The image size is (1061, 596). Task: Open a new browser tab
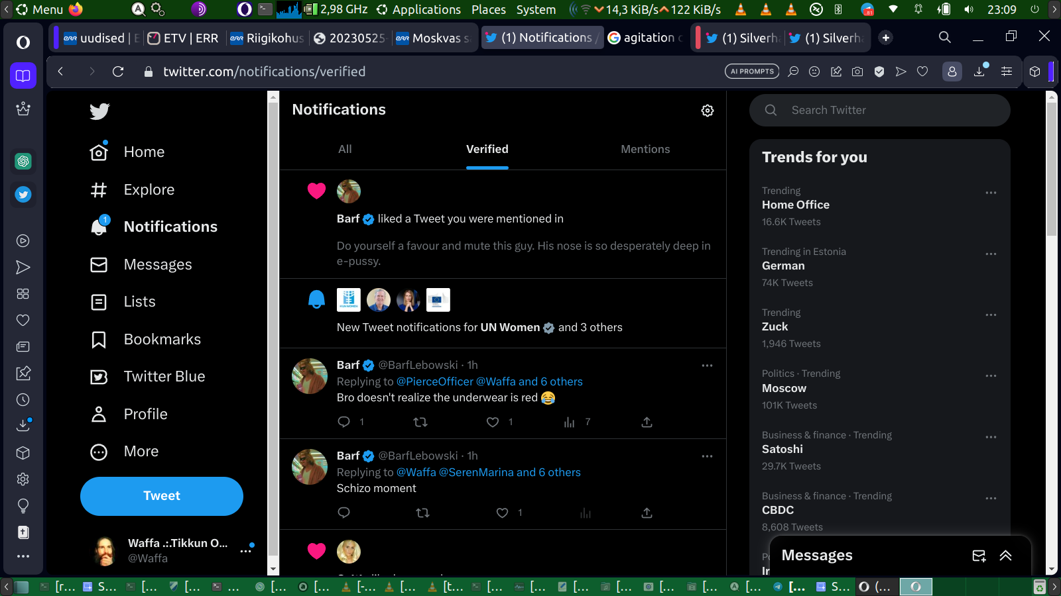tap(886, 38)
